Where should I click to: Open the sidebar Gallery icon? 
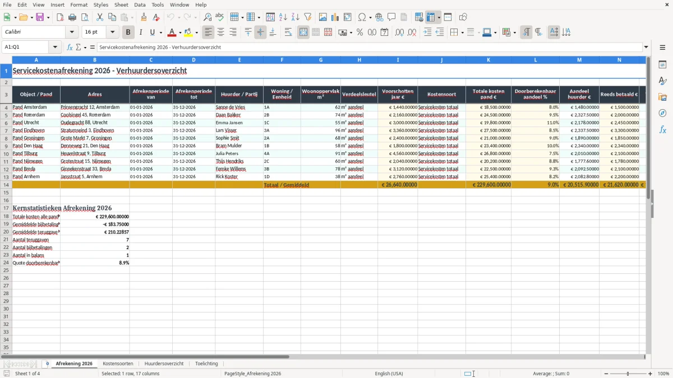pyautogui.click(x=662, y=97)
